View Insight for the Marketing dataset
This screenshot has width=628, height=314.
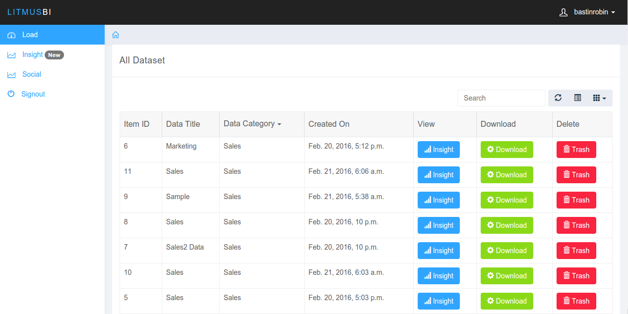(439, 150)
